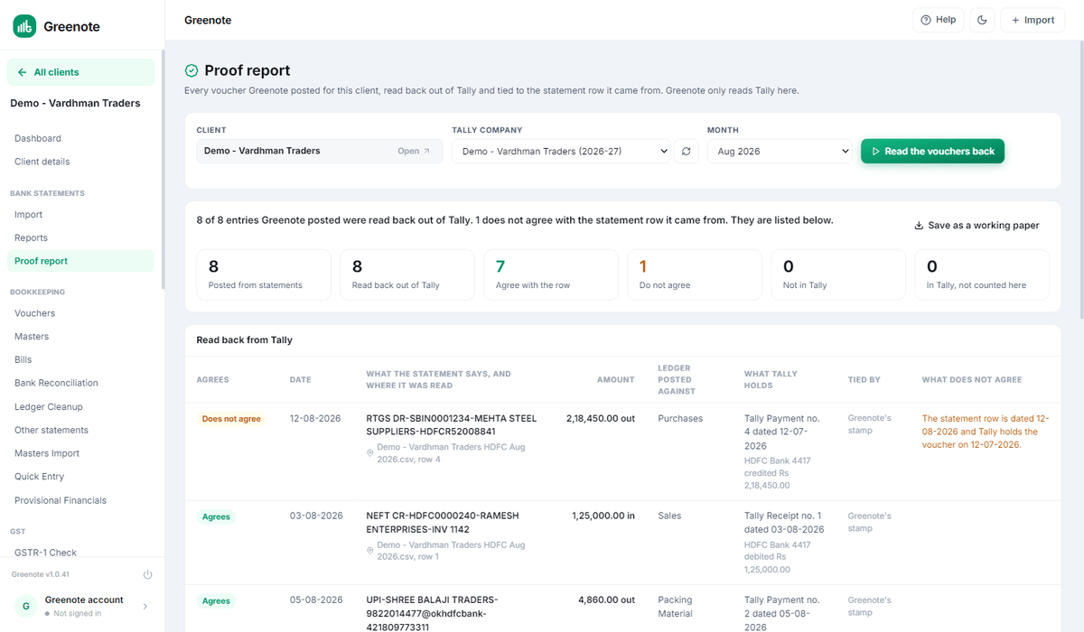1084x632 pixels.
Task: Click the AGREES column header
Action: [x=212, y=380]
